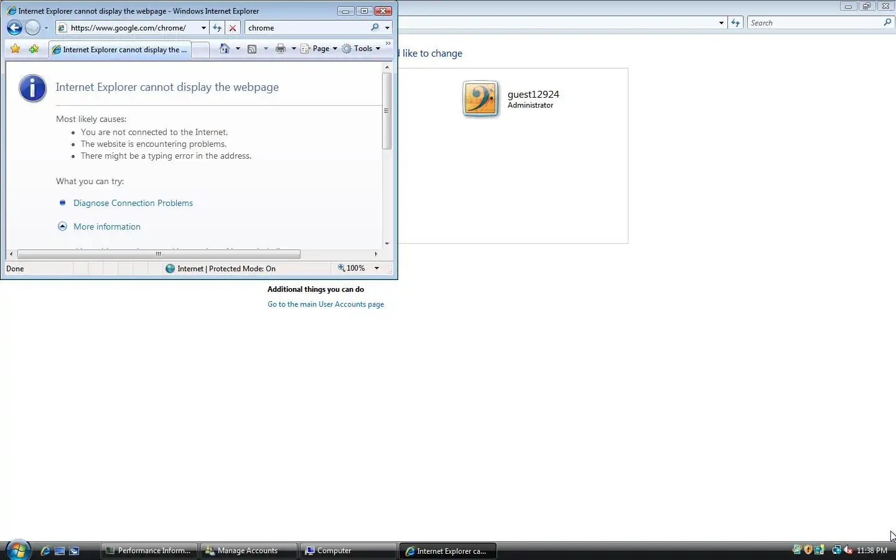Launch Internet Explorer from Quick Launch
The image size is (896, 560).
45,551
